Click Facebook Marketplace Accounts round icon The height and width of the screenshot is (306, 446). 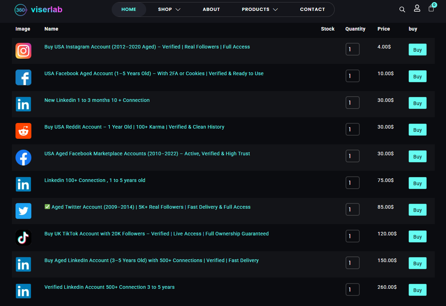[x=23, y=158]
